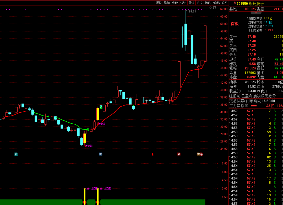
Task: Click the 榜 leaderboard marker icon
Action: click(198, 154)
